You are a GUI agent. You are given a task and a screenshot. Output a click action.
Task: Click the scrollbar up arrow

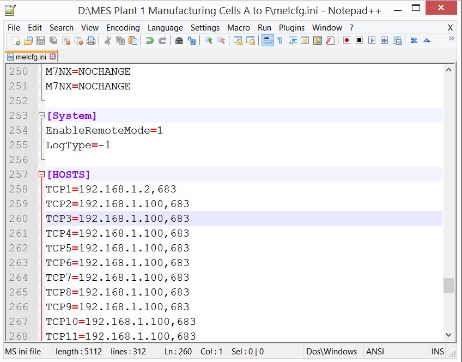click(x=448, y=70)
